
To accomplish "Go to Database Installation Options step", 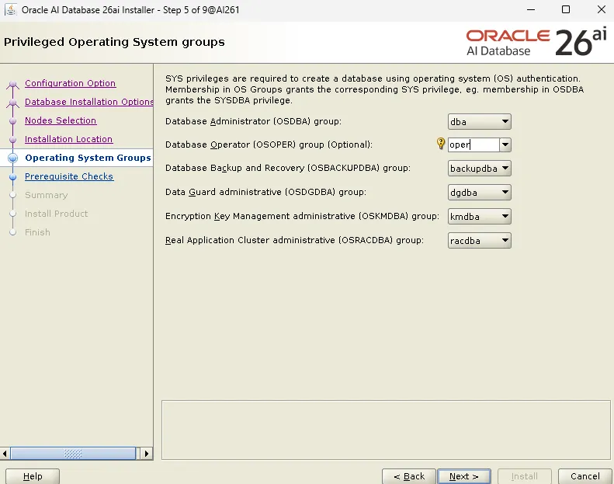I will (x=89, y=102).
